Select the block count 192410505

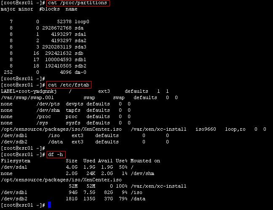(58, 66)
